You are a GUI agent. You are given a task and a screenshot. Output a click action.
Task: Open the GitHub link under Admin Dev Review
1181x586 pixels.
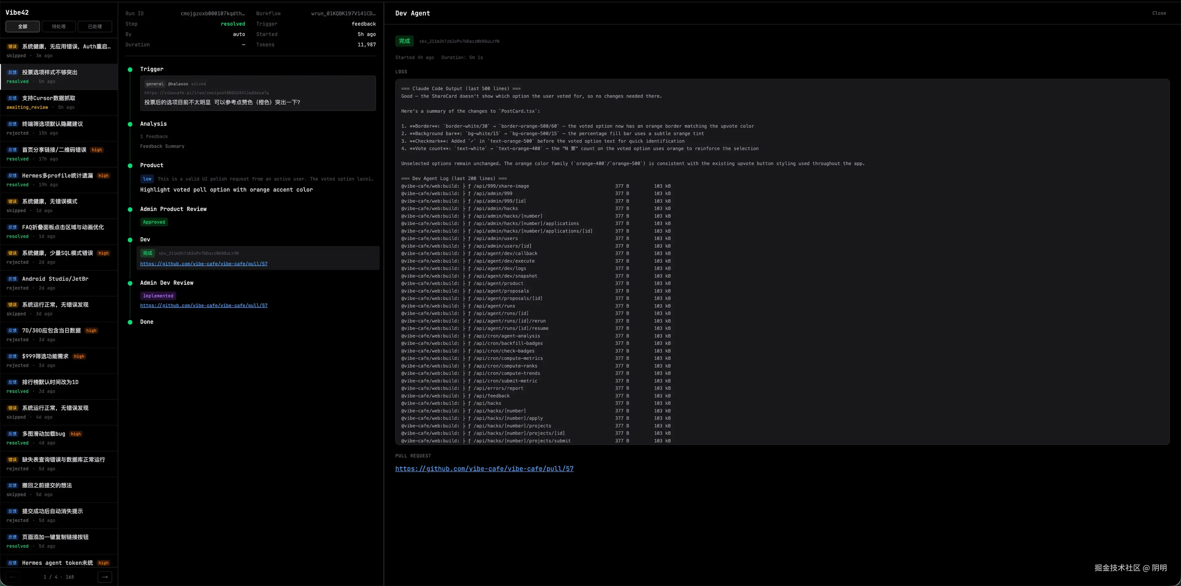(x=204, y=306)
